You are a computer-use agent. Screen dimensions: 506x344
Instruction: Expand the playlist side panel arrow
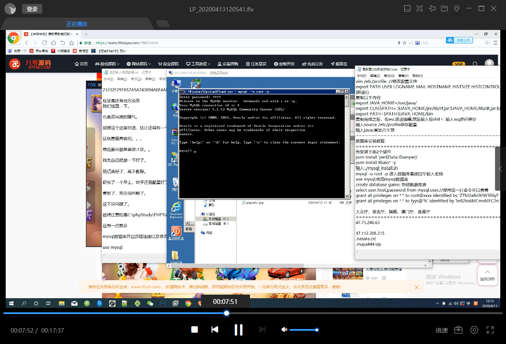pos(501,169)
